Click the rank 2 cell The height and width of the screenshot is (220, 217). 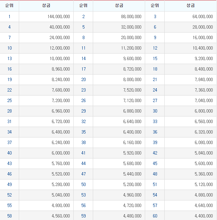coord(83,17)
